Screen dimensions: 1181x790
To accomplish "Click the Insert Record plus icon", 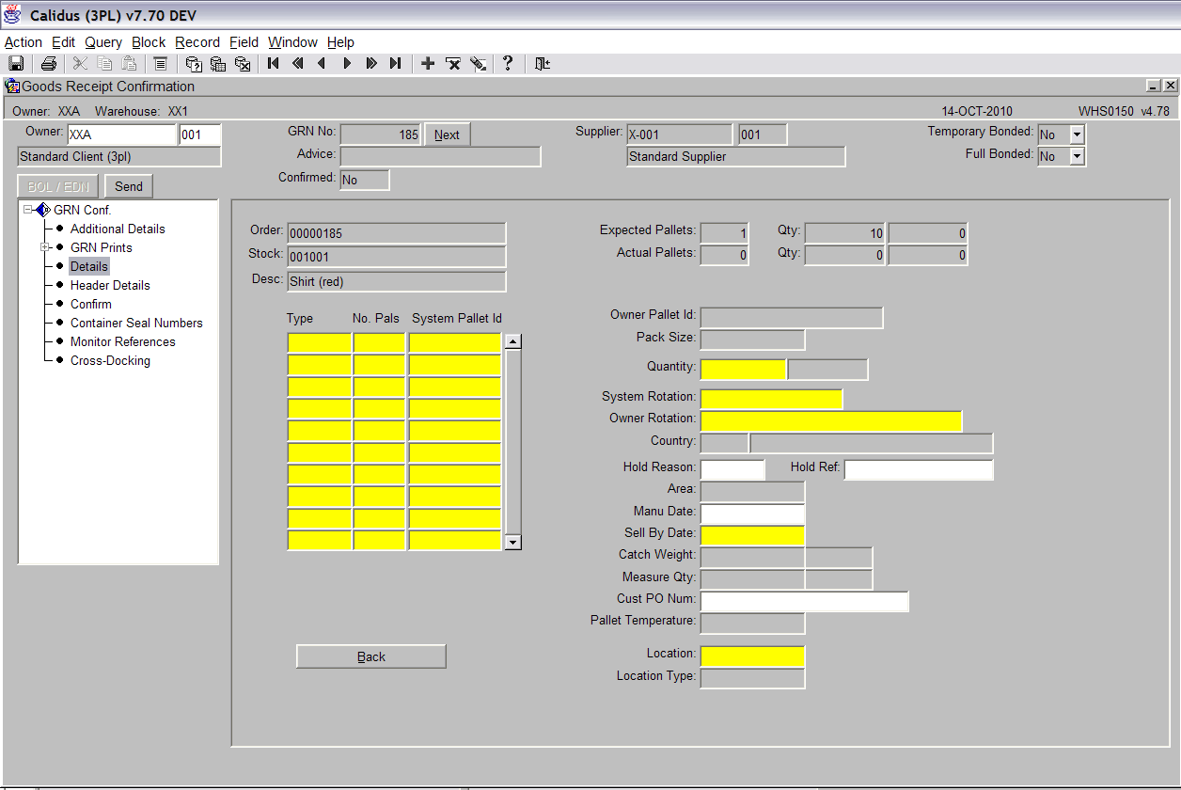I will [x=428, y=64].
